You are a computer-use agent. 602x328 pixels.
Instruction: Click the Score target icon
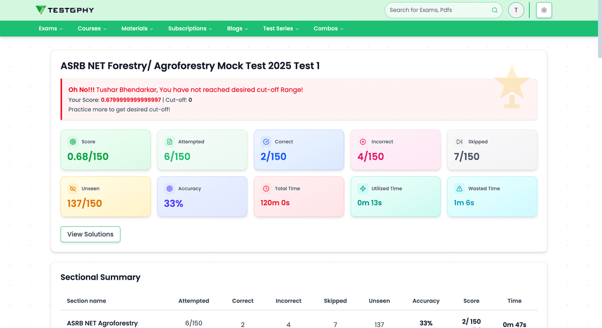pyautogui.click(x=72, y=142)
